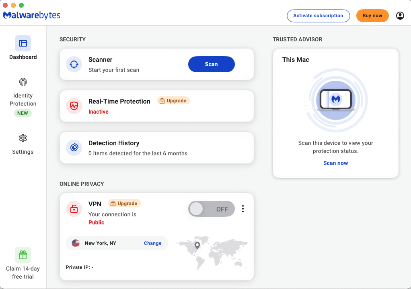Click "Start your first scan" text

tap(114, 70)
